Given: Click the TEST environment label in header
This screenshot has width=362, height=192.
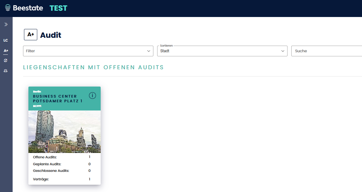Looking at the screenshot, I should point(58,8).
